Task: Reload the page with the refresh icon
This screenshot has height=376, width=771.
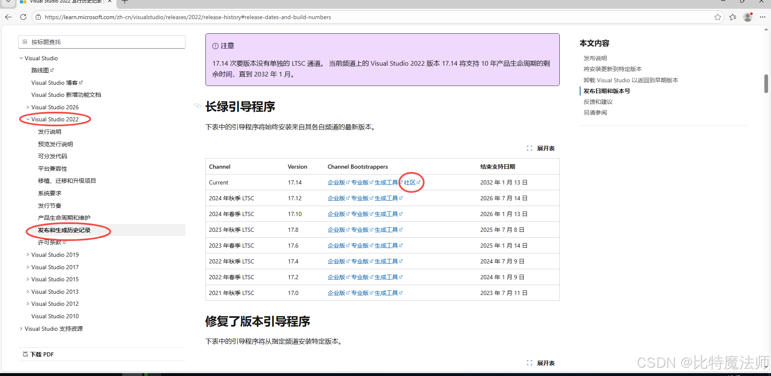Action: point(23,17)
